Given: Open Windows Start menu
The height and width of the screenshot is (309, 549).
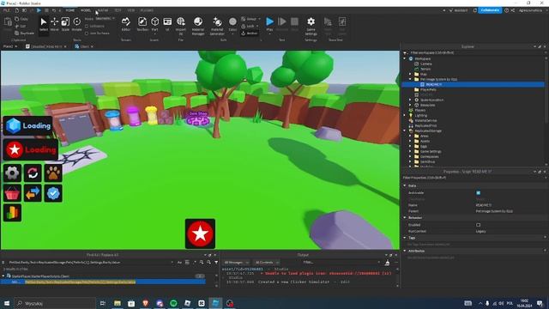Looking at the screenshot, I should (7, 303).
